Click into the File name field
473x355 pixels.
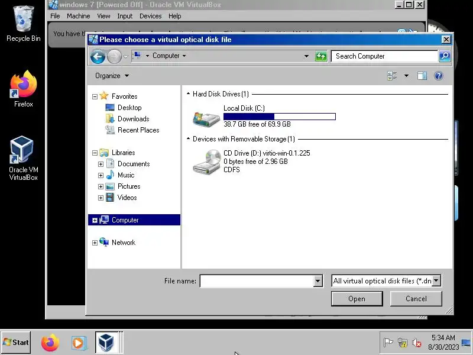point(257,281)
